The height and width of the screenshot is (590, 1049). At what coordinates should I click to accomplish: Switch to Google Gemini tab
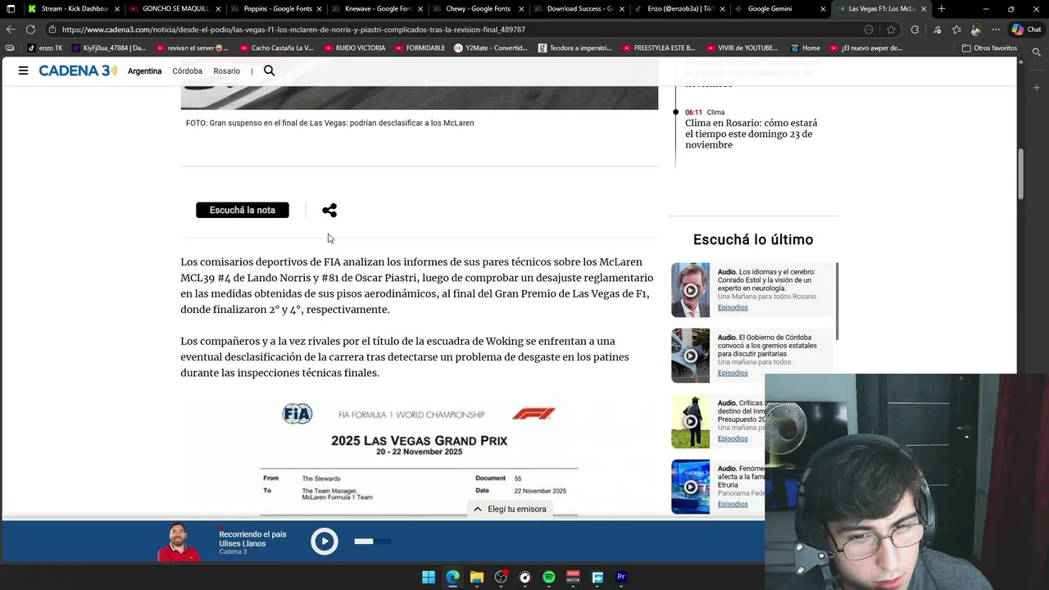coord(779,9)
